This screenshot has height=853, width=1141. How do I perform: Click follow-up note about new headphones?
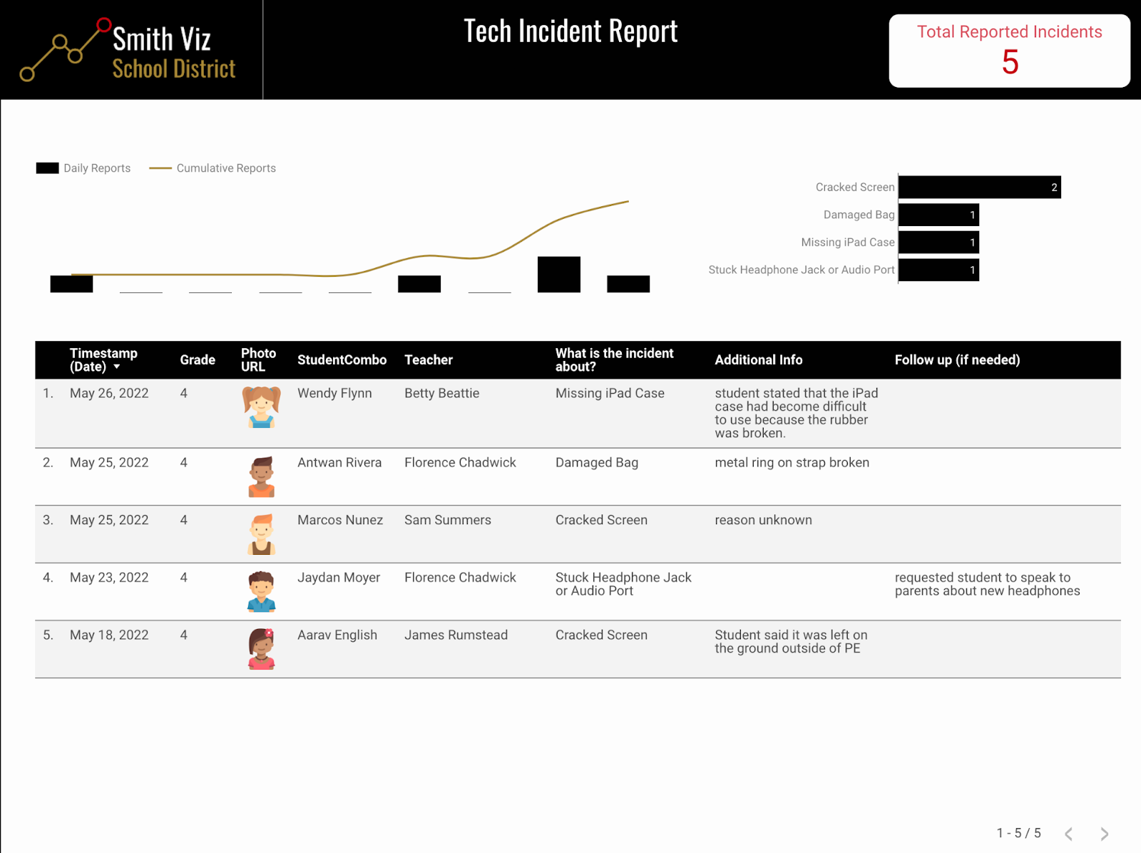coord(987,584)
